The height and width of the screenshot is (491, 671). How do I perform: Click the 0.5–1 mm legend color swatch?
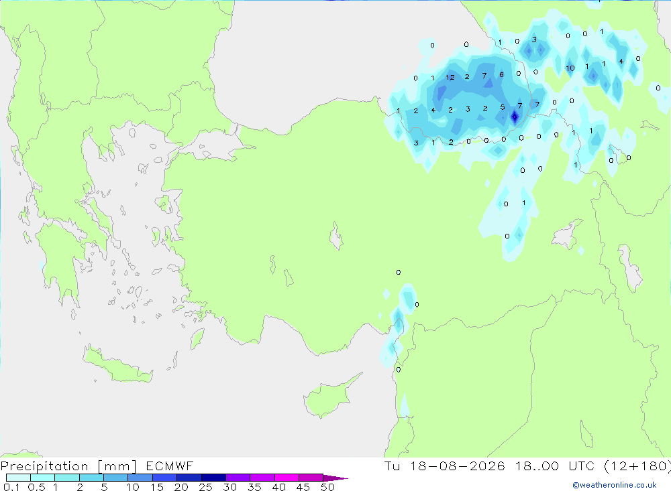coord(43,478)
